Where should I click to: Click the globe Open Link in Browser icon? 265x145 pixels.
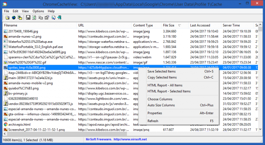[14, 17]
